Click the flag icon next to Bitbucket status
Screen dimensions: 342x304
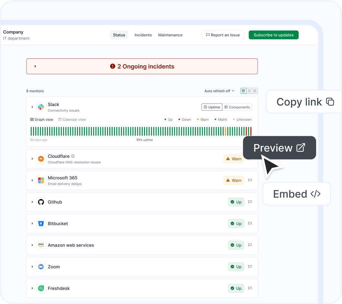pos(250,224)
